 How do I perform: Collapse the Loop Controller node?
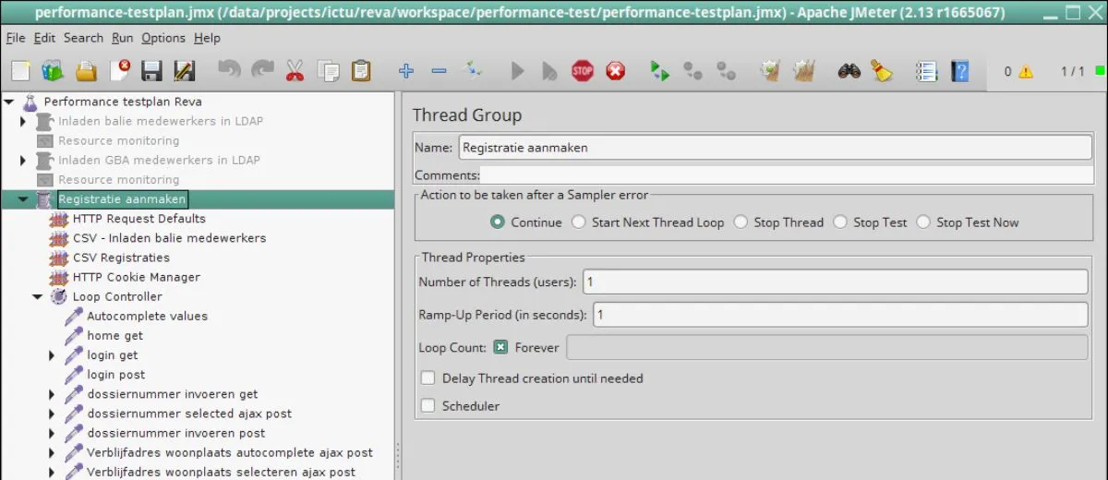coord(38,296)
